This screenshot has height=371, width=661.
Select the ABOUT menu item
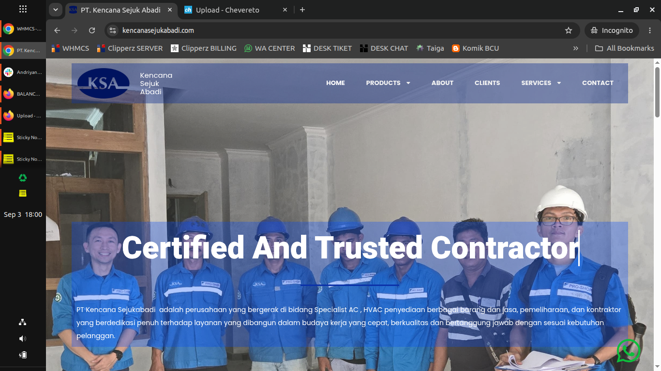point(442,83)
